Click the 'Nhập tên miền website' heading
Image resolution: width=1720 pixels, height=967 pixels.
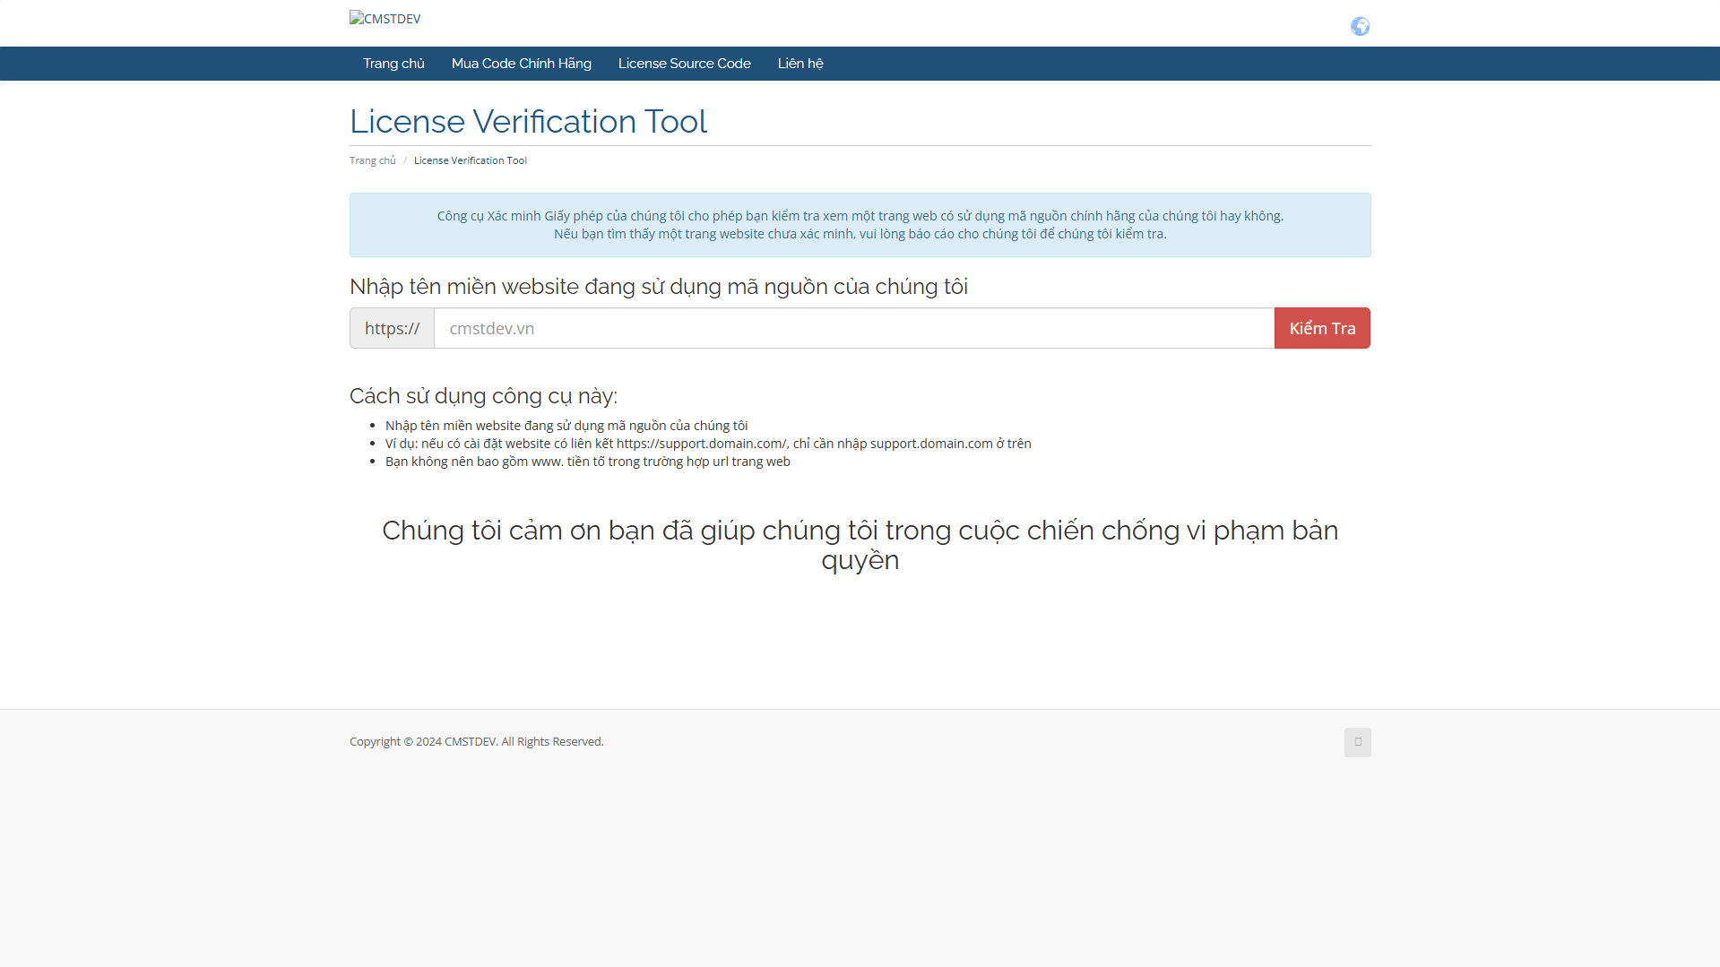click(x=658, y=287)
